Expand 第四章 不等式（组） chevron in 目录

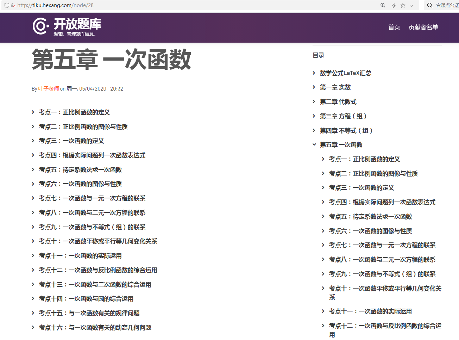tap(314, 130)
